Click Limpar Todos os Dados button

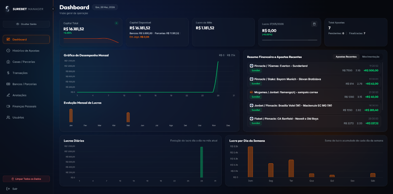coord(26,179)
